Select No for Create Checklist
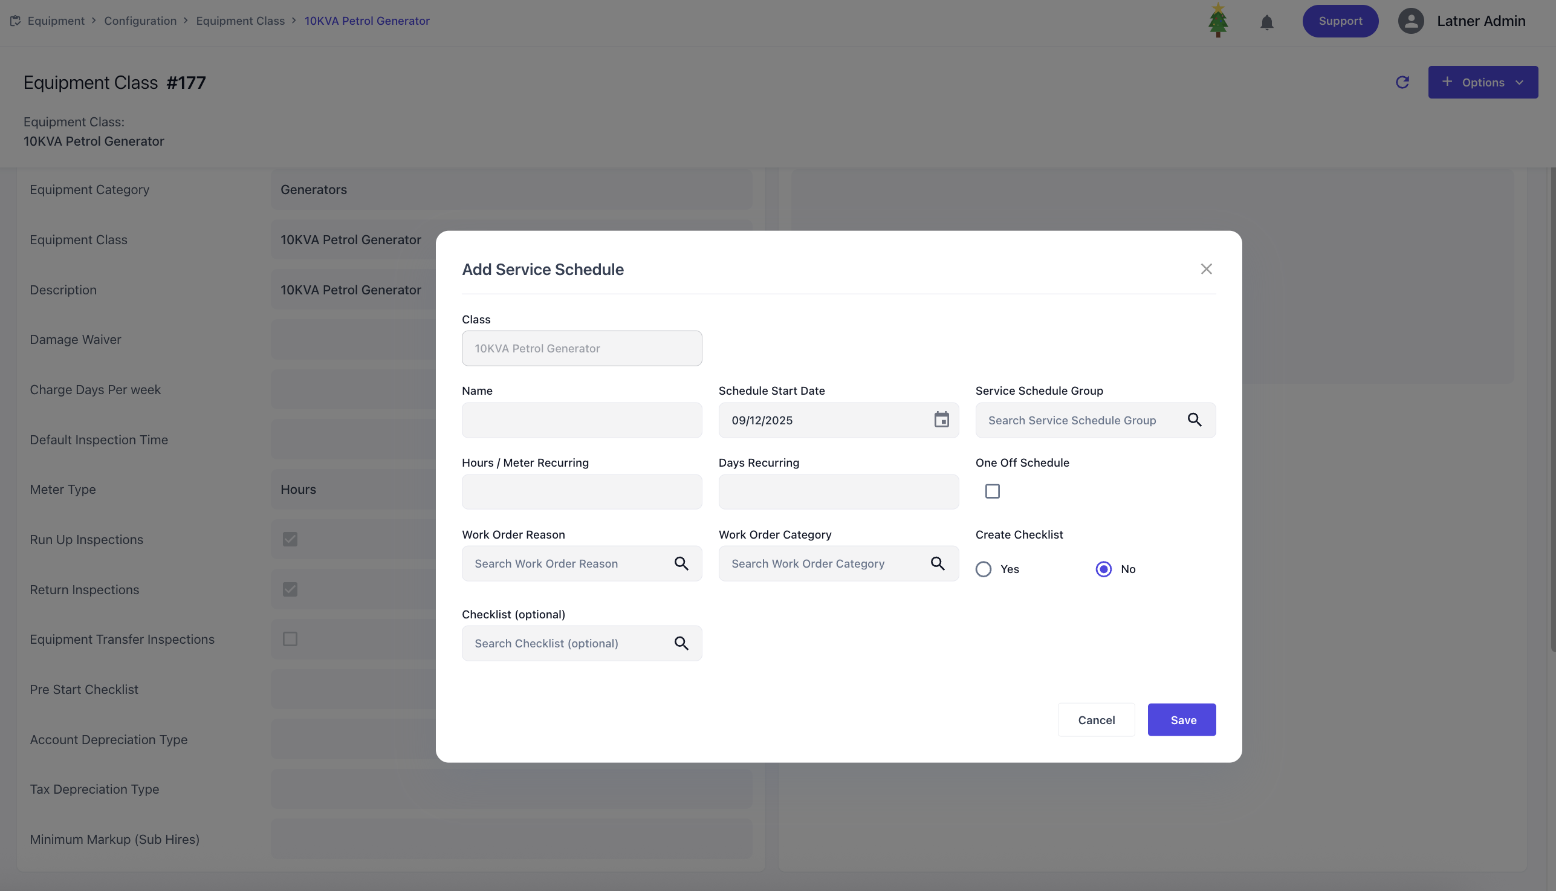 point(1103,570)
